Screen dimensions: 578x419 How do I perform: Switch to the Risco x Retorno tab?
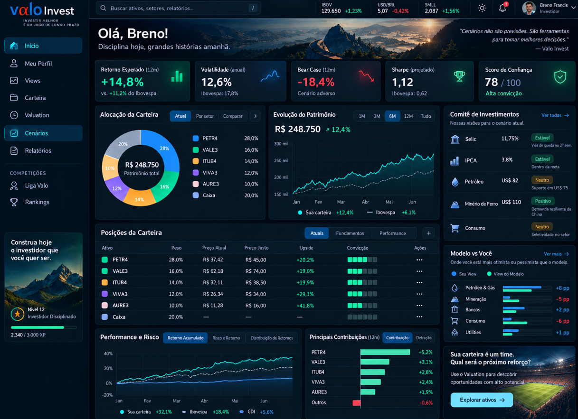click(226, 338)
